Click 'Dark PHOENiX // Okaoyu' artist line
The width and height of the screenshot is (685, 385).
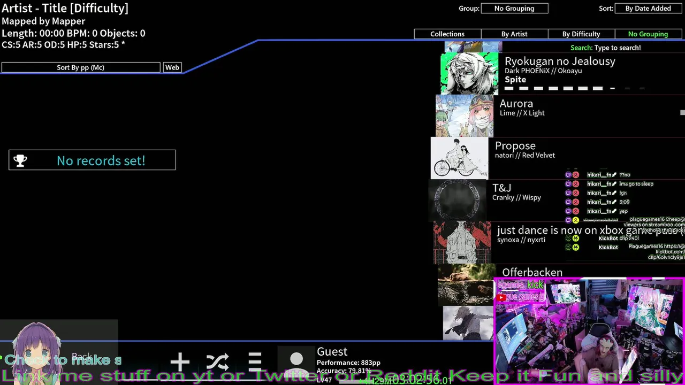pos(543,71)
